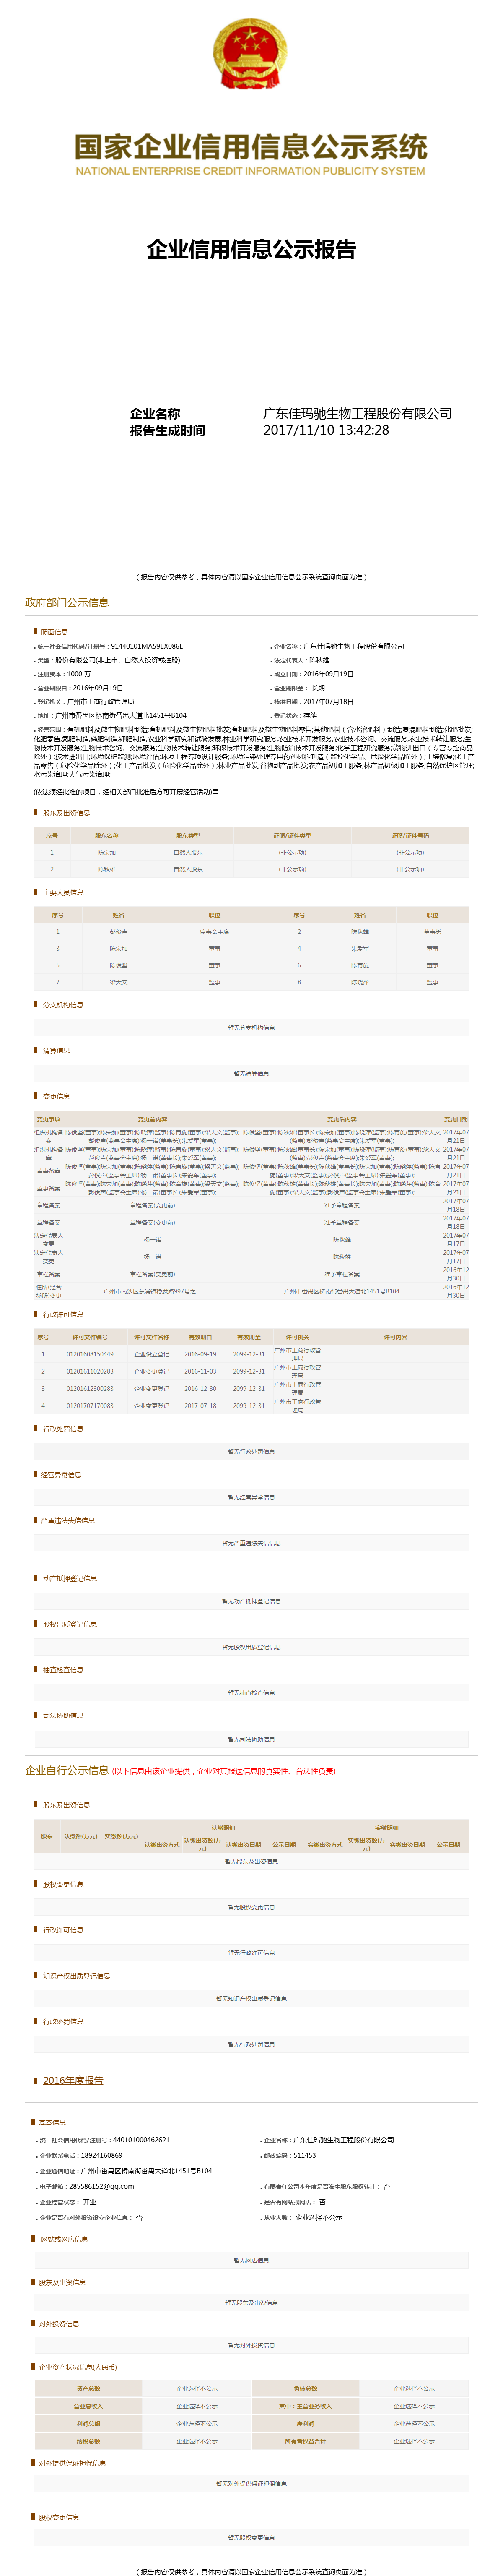This screenshot has height=2576, width=503.
Task: Select the registration status value 存续
Action: [x=310, y=716]
